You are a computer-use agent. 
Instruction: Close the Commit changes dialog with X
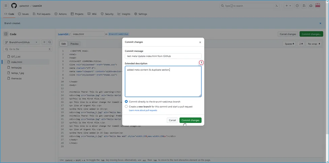(x=200, y=42)
